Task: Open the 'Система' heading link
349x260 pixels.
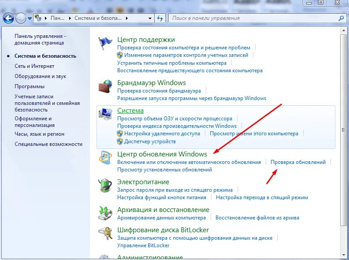Action: pos(130,111)
